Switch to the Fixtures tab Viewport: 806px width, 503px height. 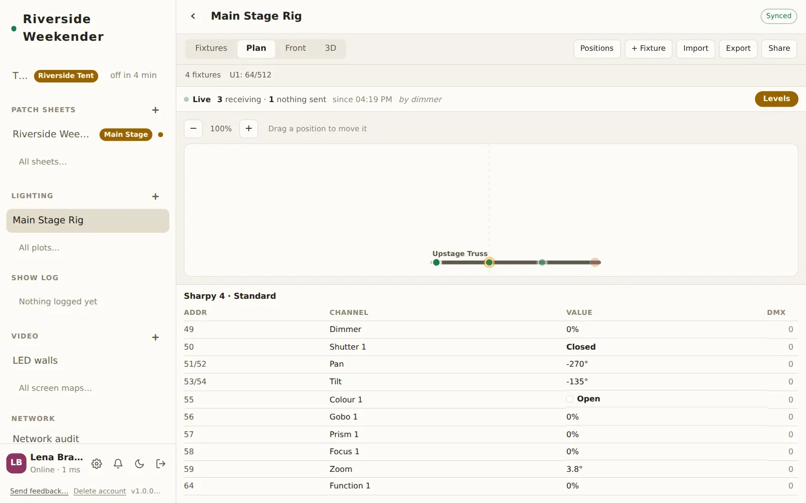pyautogui.click(x=211, y=48)
